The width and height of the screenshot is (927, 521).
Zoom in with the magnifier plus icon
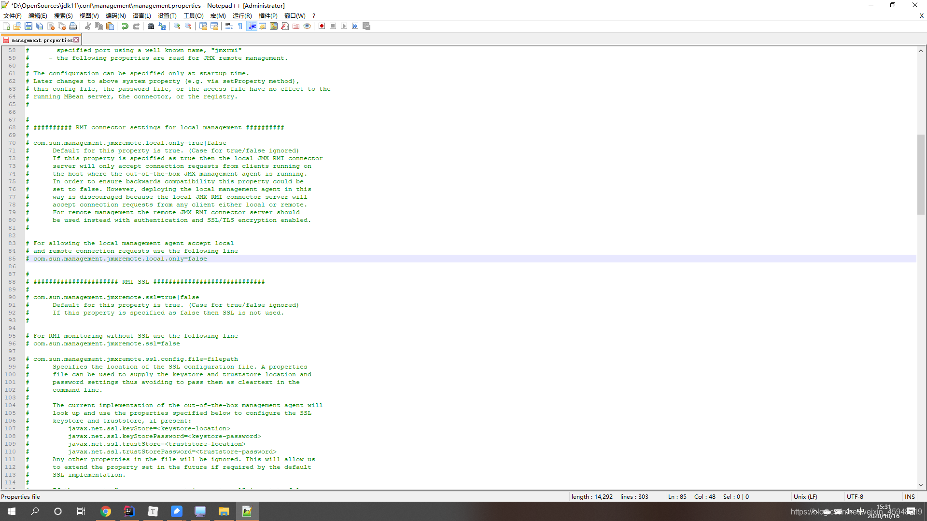[177, 27]
